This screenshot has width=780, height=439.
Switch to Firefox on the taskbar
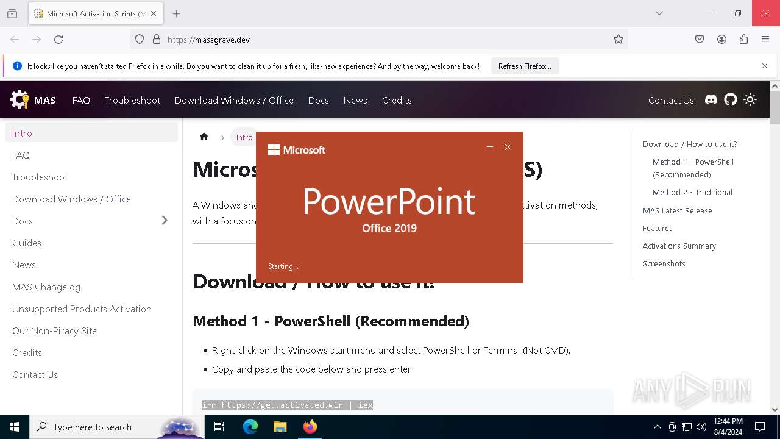pos(310,427)
